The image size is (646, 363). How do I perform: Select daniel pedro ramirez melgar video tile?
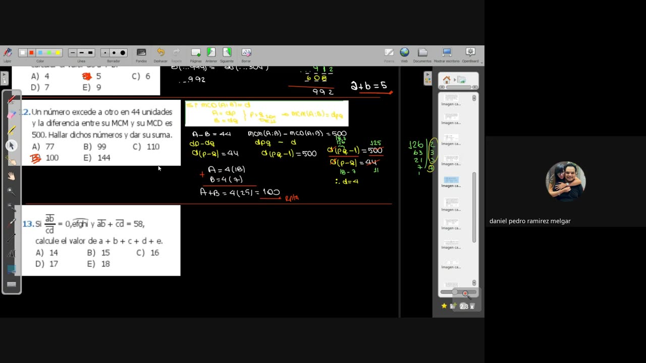coord(565,181)
